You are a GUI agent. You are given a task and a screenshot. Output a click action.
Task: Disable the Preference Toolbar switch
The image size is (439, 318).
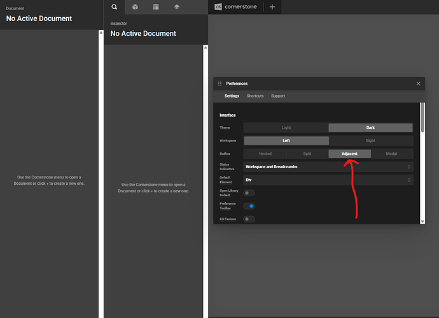click(249, 206)
